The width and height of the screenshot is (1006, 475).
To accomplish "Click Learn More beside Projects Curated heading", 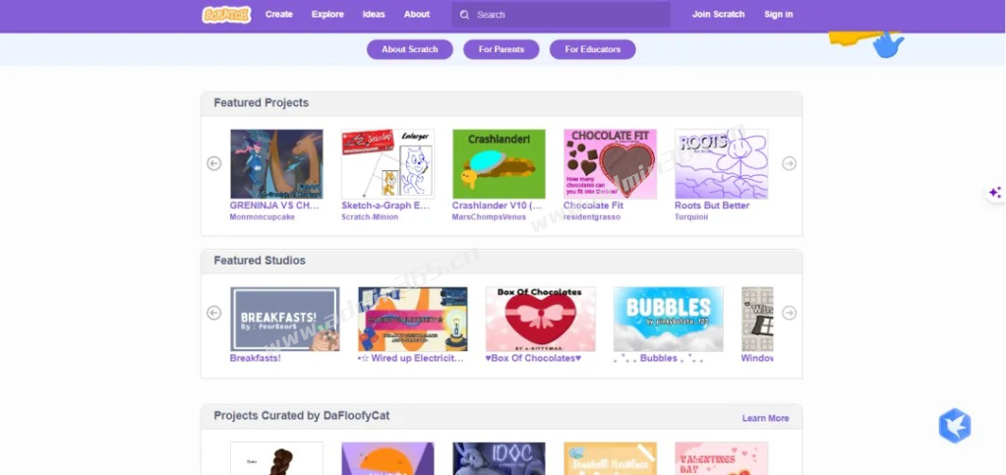I will [x=765, y=418].
